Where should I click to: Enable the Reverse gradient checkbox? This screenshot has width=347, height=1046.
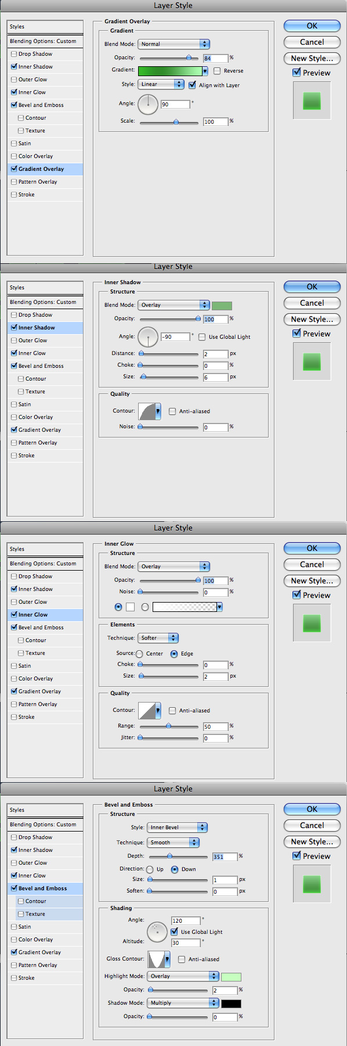coord(217,71)
